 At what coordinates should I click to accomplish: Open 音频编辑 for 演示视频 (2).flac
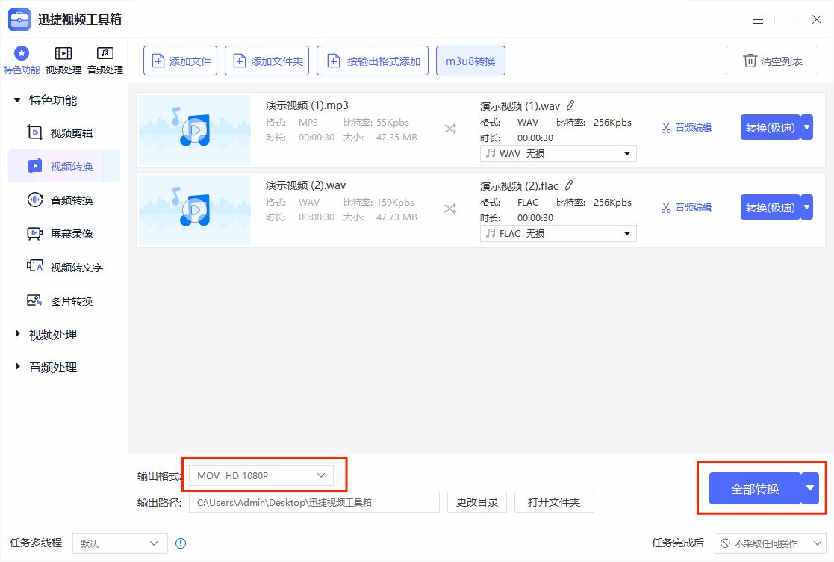[x=686, y=208]
